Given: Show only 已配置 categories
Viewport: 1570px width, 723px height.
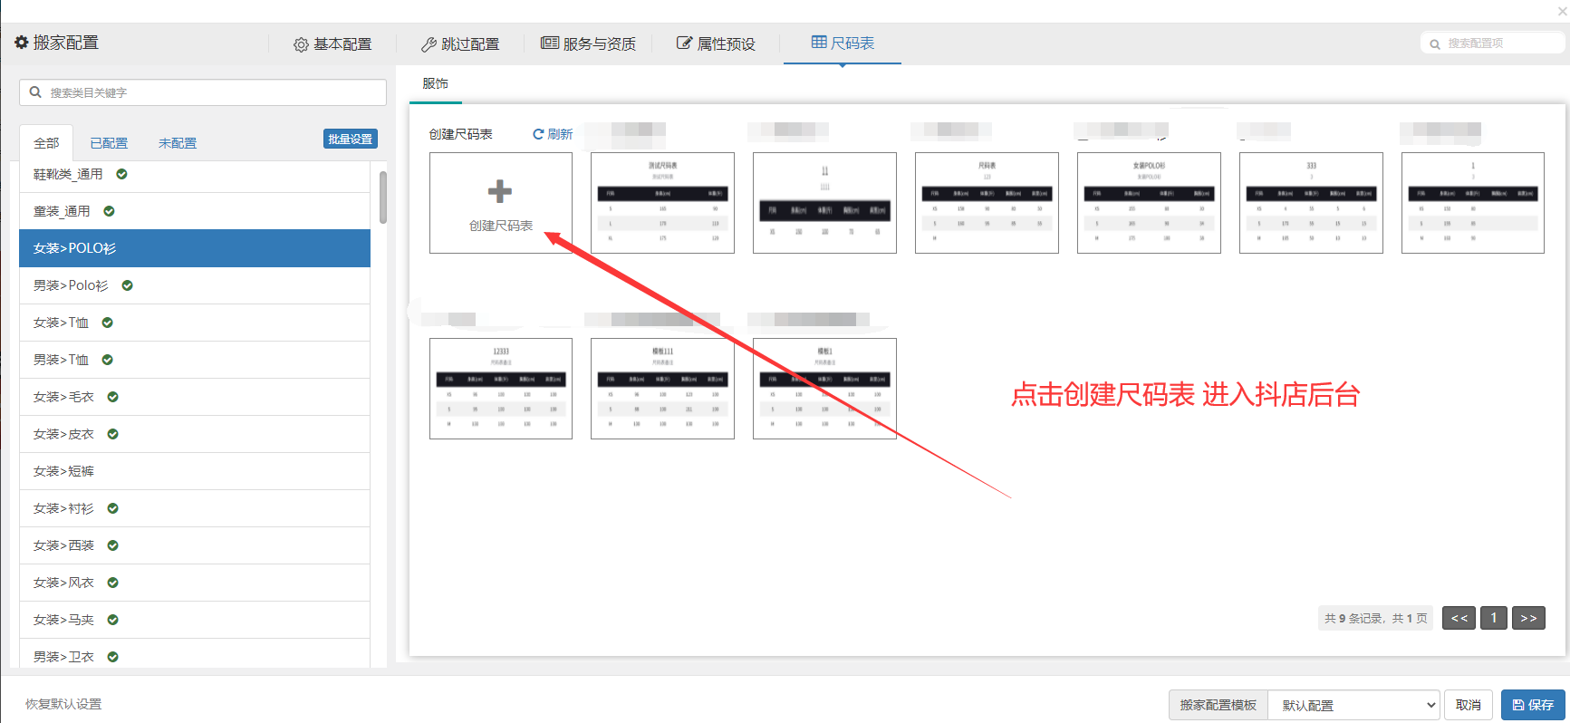Looking at the screenshot, I should coord(109,143).
